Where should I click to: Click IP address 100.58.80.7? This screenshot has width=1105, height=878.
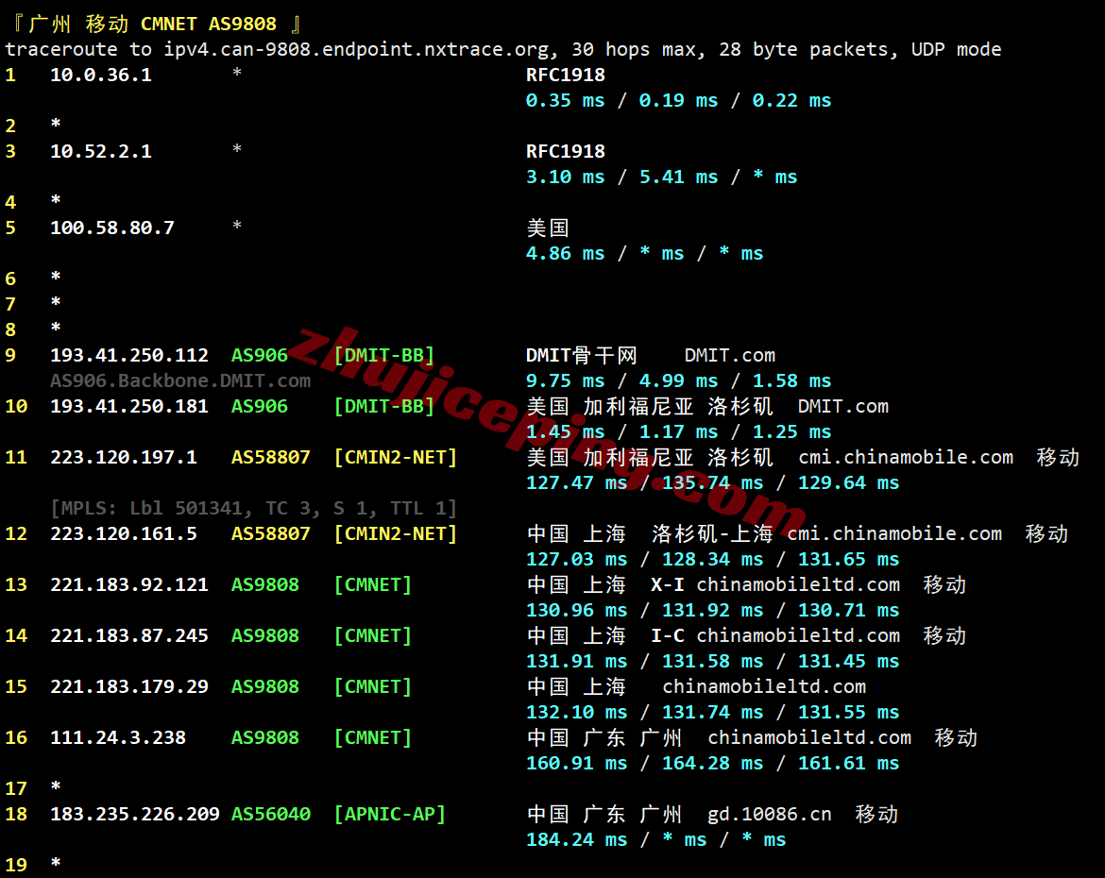[112, 228]
